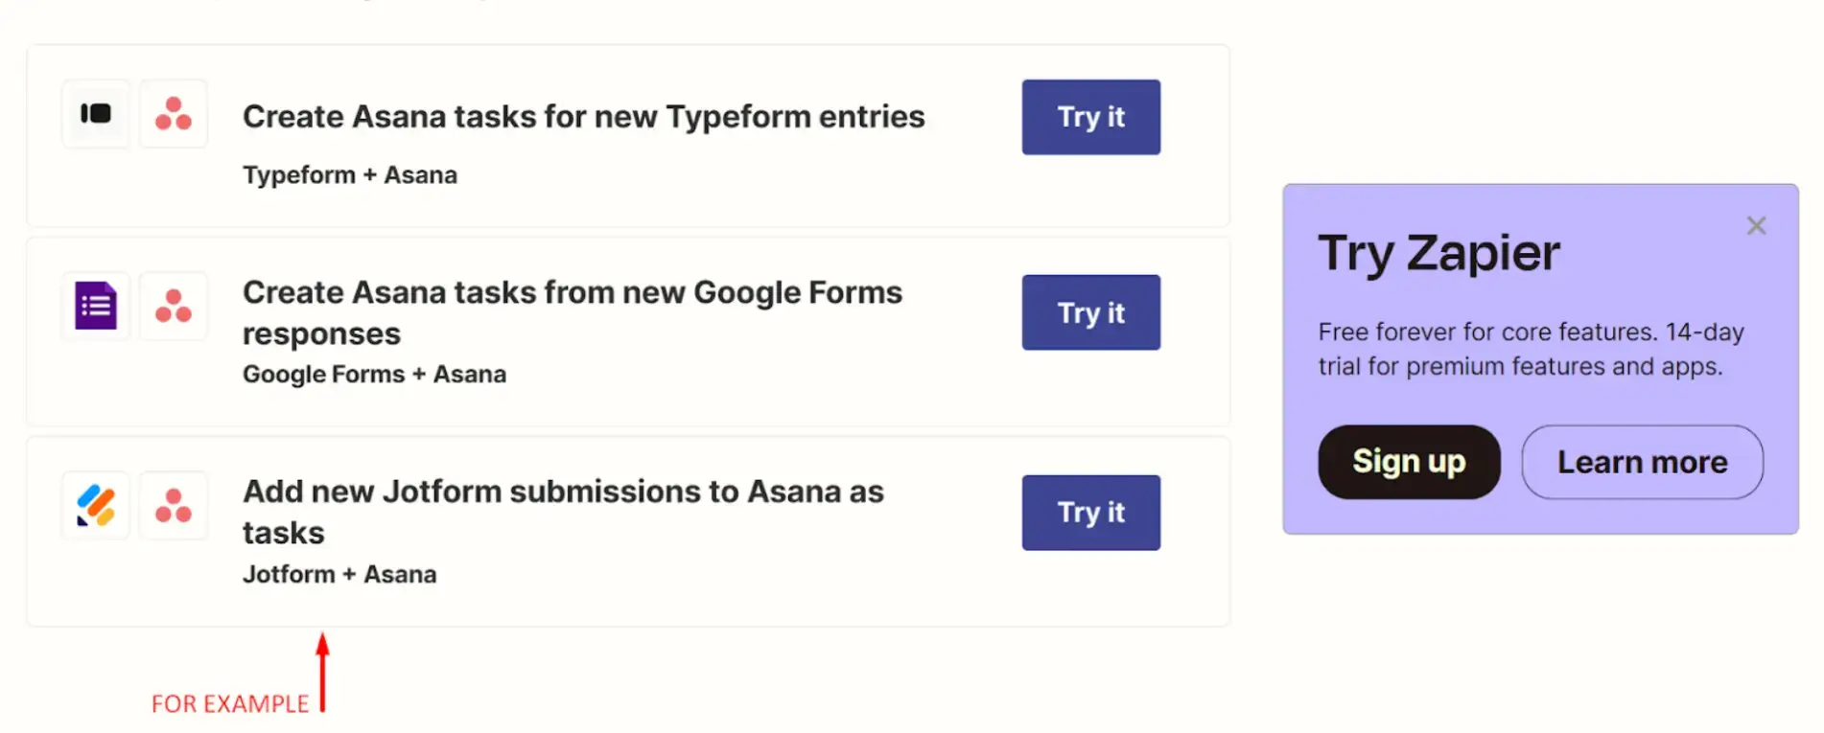Image resolution: width=1824 pixels, height=733 pixels.
Task: Click the Typeform + Asana subtitle text
Action: tap(349, 174)
